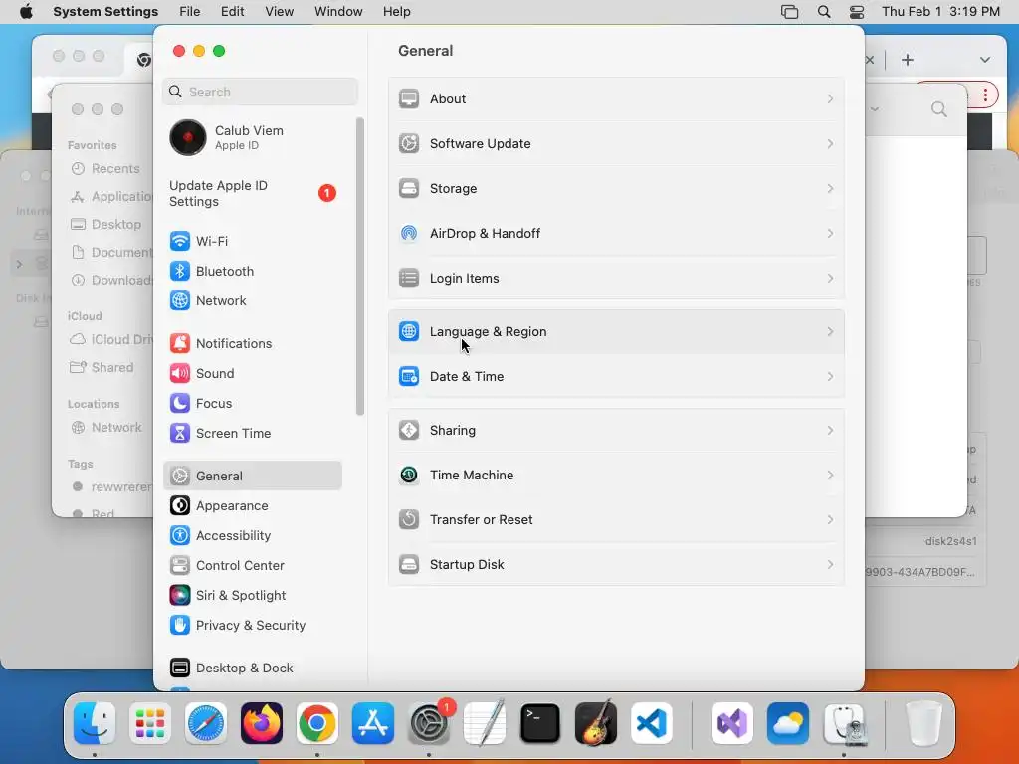The image size is (1019, 764).
Task: Expand the Software Update row chevron
Action: coord(830,143)
